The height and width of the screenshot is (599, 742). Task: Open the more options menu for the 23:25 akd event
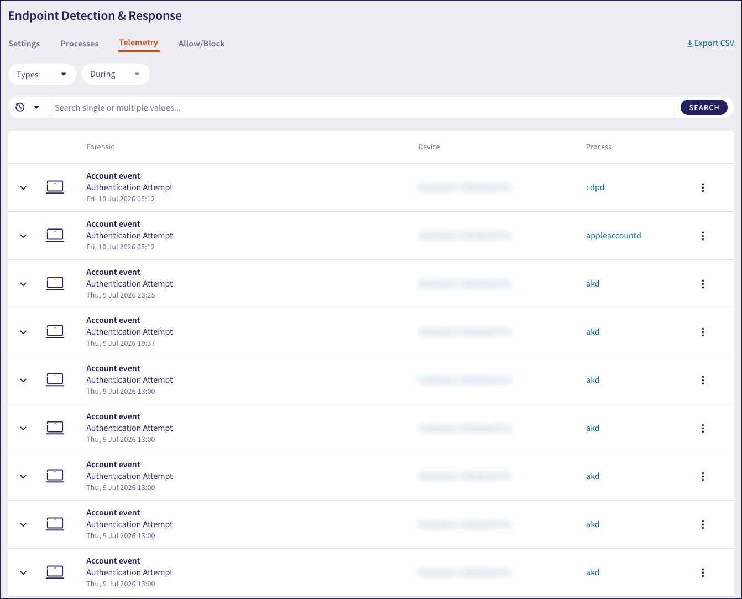(703, 284)
